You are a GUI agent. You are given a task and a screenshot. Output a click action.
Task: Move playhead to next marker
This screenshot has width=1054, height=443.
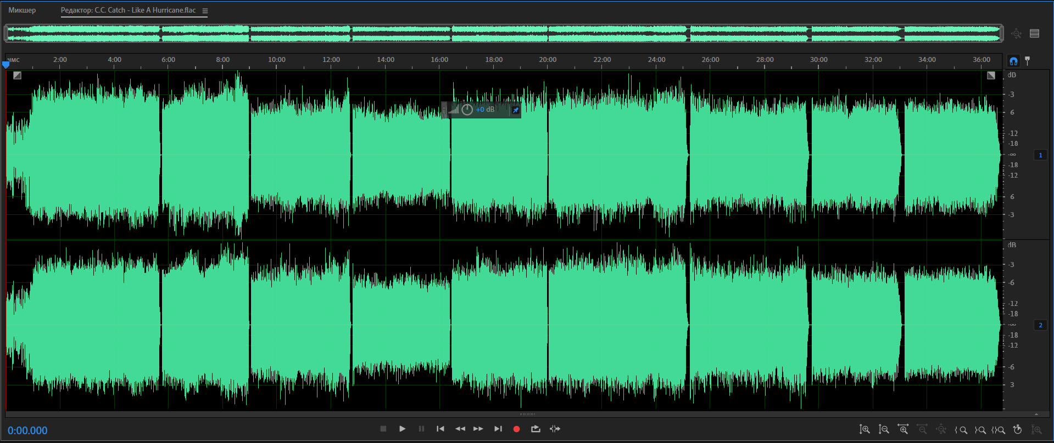click(x=498, y=429)
